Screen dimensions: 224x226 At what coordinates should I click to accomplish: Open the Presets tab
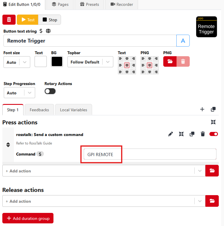coord(89,4)
